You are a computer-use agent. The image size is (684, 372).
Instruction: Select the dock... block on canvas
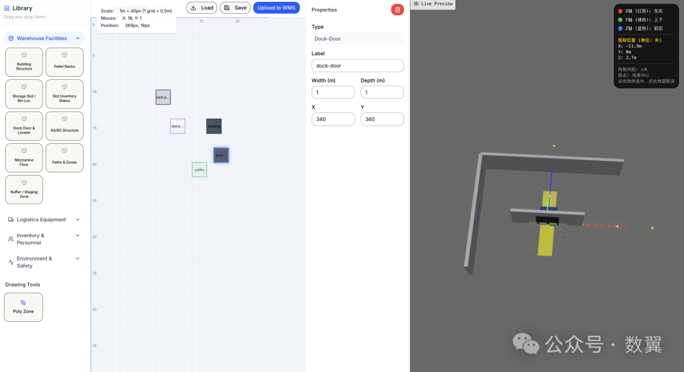pyautogui.click(x=221, y=155)
